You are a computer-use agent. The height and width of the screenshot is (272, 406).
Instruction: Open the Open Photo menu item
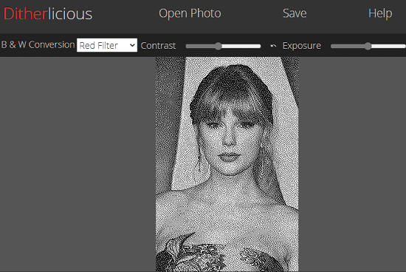click(x=190, y=13)
